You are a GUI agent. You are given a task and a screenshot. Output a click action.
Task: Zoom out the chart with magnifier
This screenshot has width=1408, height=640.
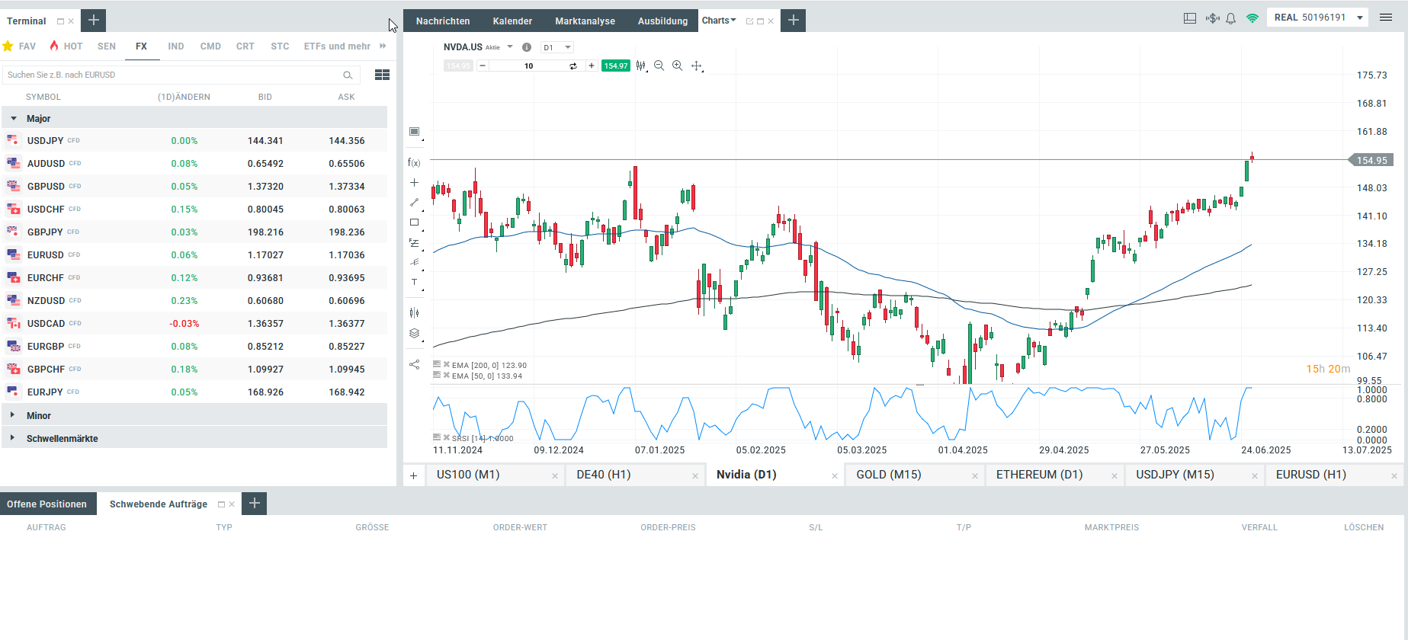pos(659,66)
